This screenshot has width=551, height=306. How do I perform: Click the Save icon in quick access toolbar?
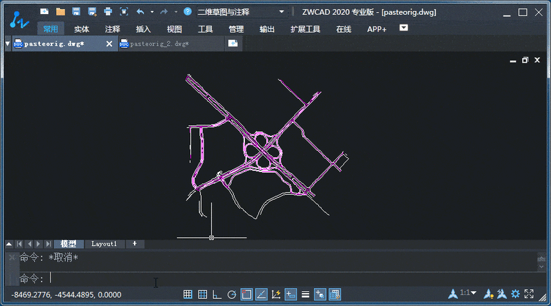click(x=76, y=12)
